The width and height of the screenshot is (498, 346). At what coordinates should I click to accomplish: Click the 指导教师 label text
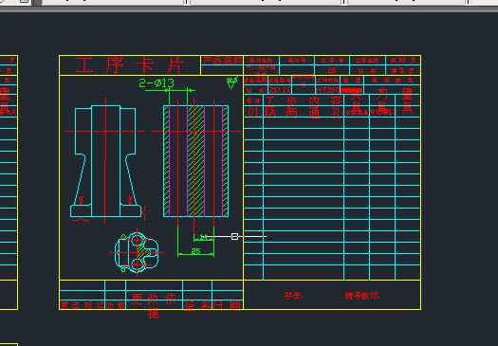coord(362,296)
